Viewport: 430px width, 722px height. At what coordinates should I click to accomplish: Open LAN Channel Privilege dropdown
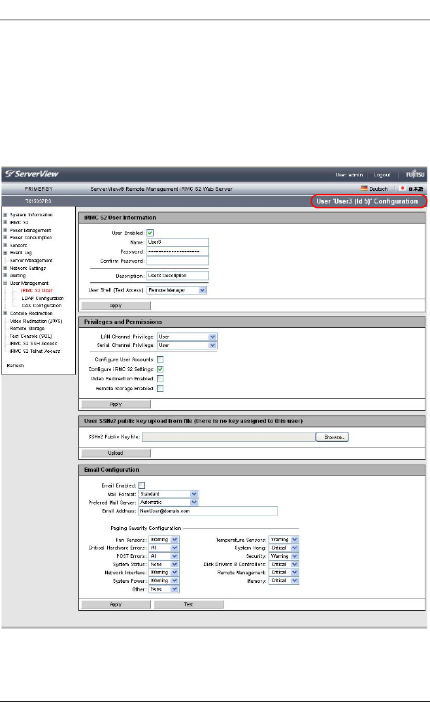point(187,337)
